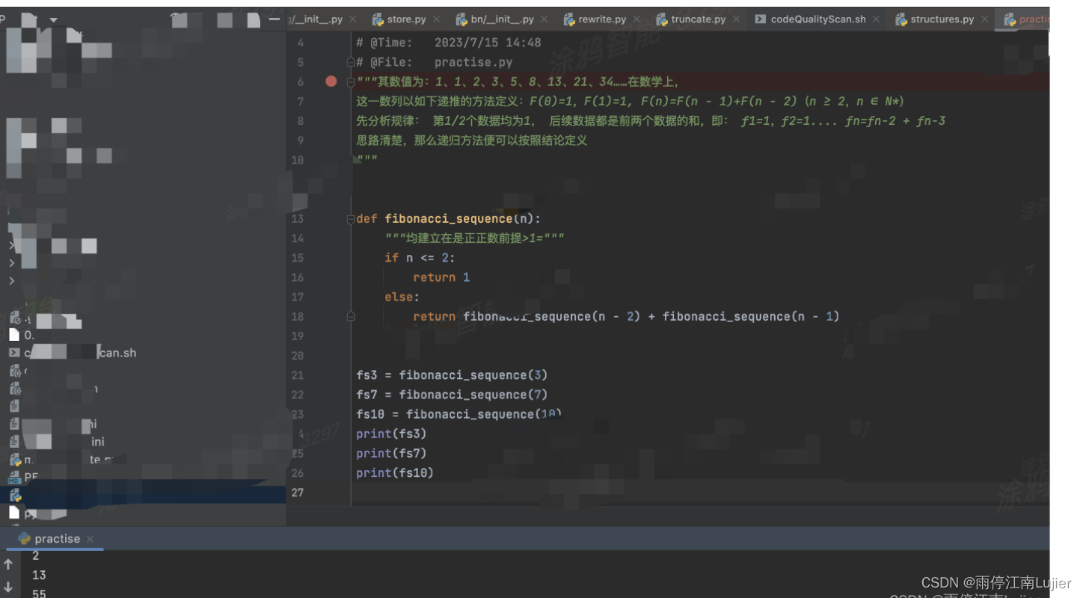1083x598 pixels.
Task: Hide the project tool window
Action: coord(274,19)
